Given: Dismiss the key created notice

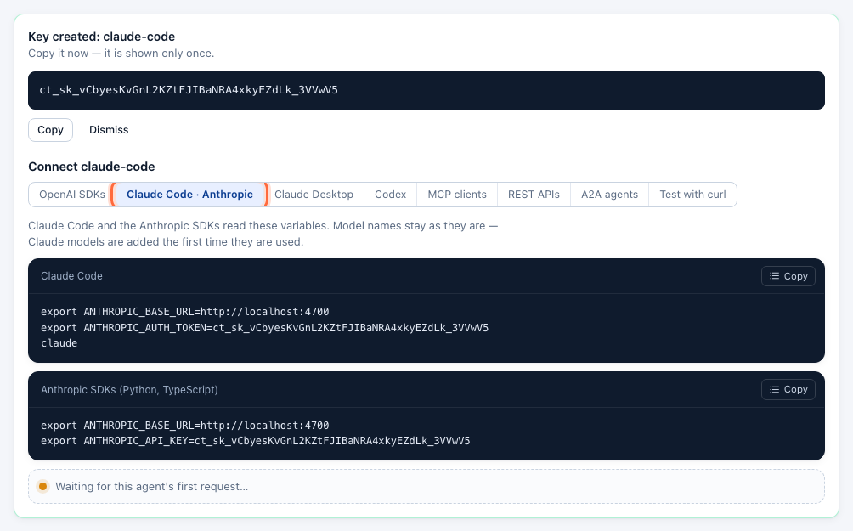Looking at the screenshot, I should click(109, 130).
